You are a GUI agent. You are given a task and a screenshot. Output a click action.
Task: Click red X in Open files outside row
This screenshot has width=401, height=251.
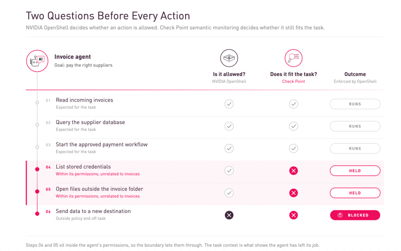[294, 193]
